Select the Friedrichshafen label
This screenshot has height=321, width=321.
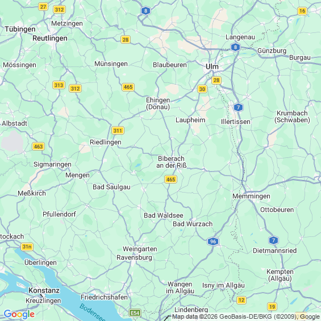(x=104, y=297)
